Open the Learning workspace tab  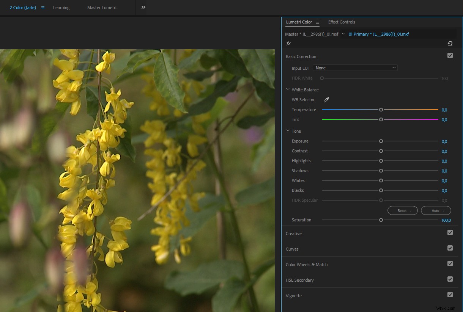(x=61, y=8)
